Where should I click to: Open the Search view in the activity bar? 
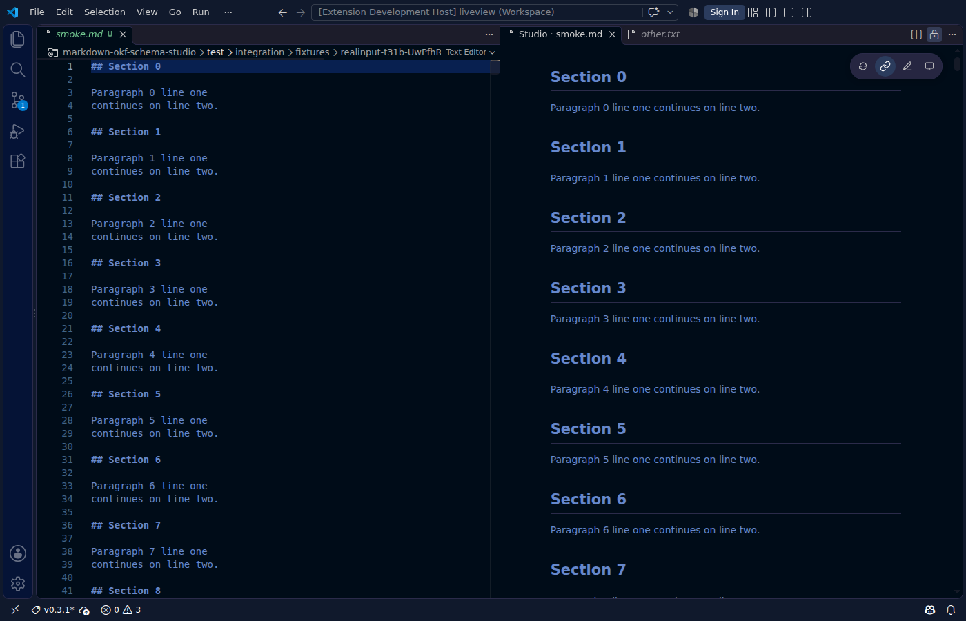point(18,70)
